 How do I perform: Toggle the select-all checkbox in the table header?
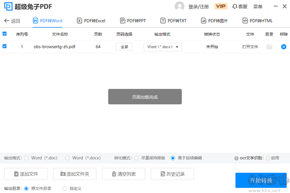pos(5,34)
